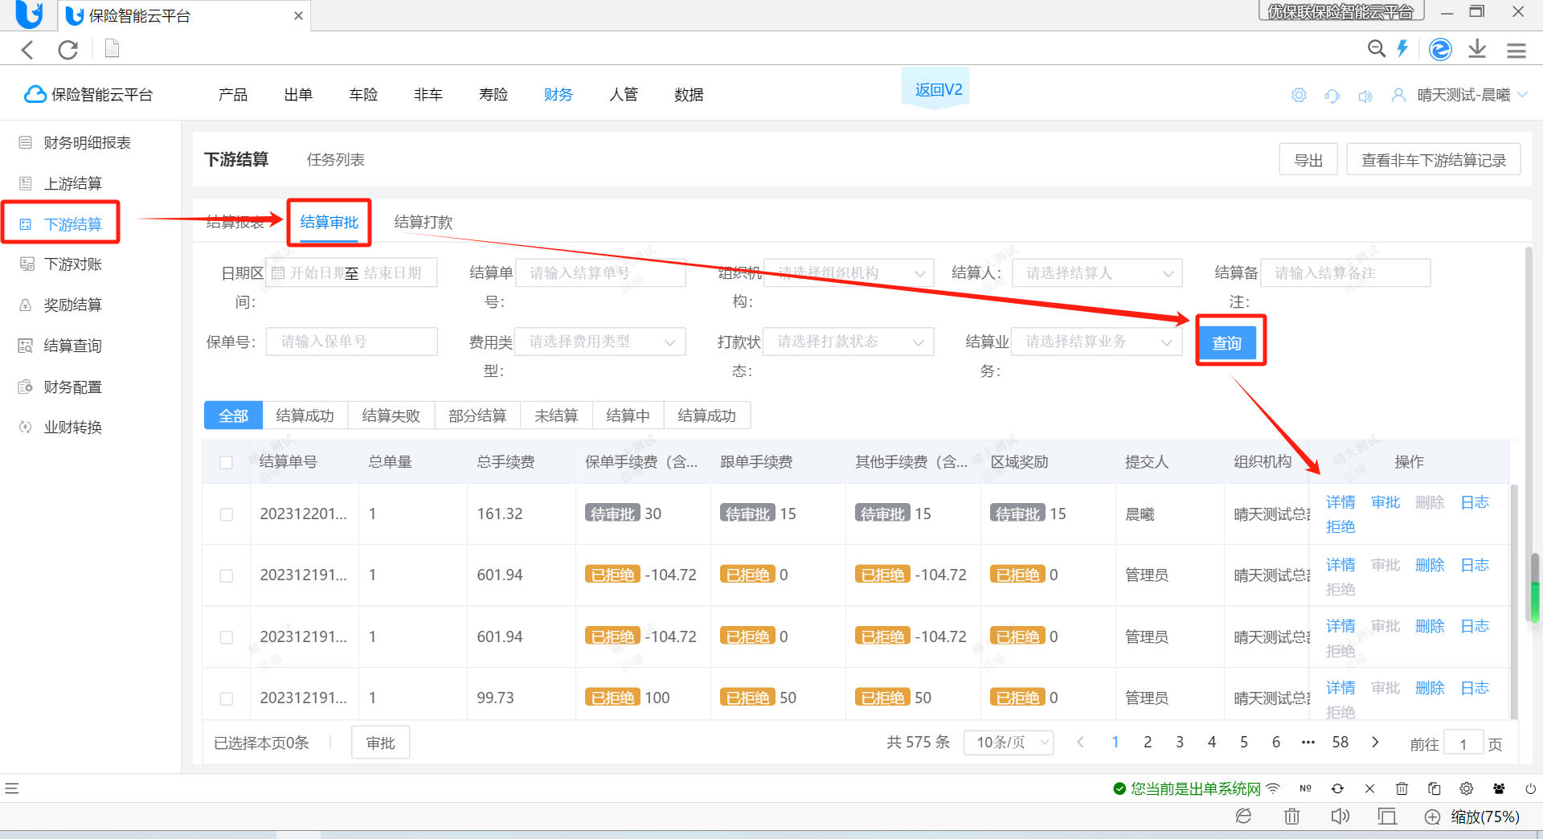Open the 组织机构 dropdown
Image resolution: width=1543 pixels, height=839 pixels.
click(x=849, y=273)
